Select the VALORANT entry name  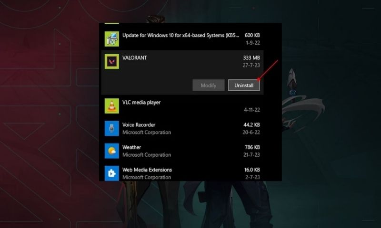click(135, 57)
